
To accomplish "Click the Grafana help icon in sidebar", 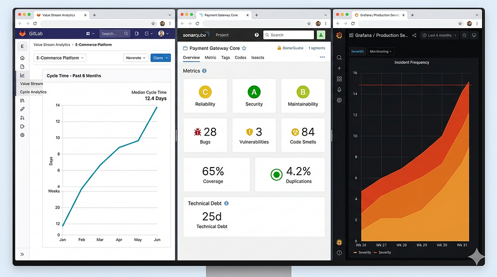I will click(339, 253).
